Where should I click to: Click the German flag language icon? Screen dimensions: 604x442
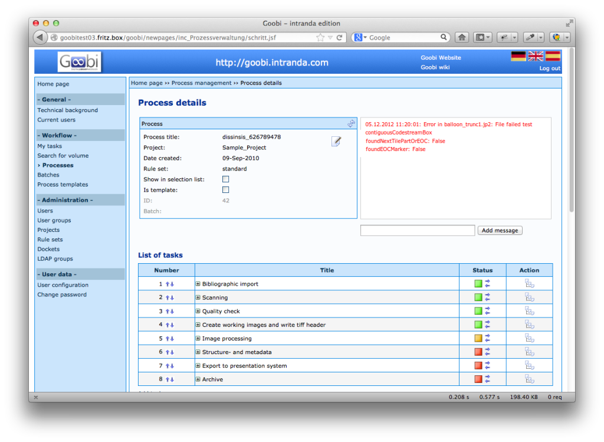[x=518, y=56]
